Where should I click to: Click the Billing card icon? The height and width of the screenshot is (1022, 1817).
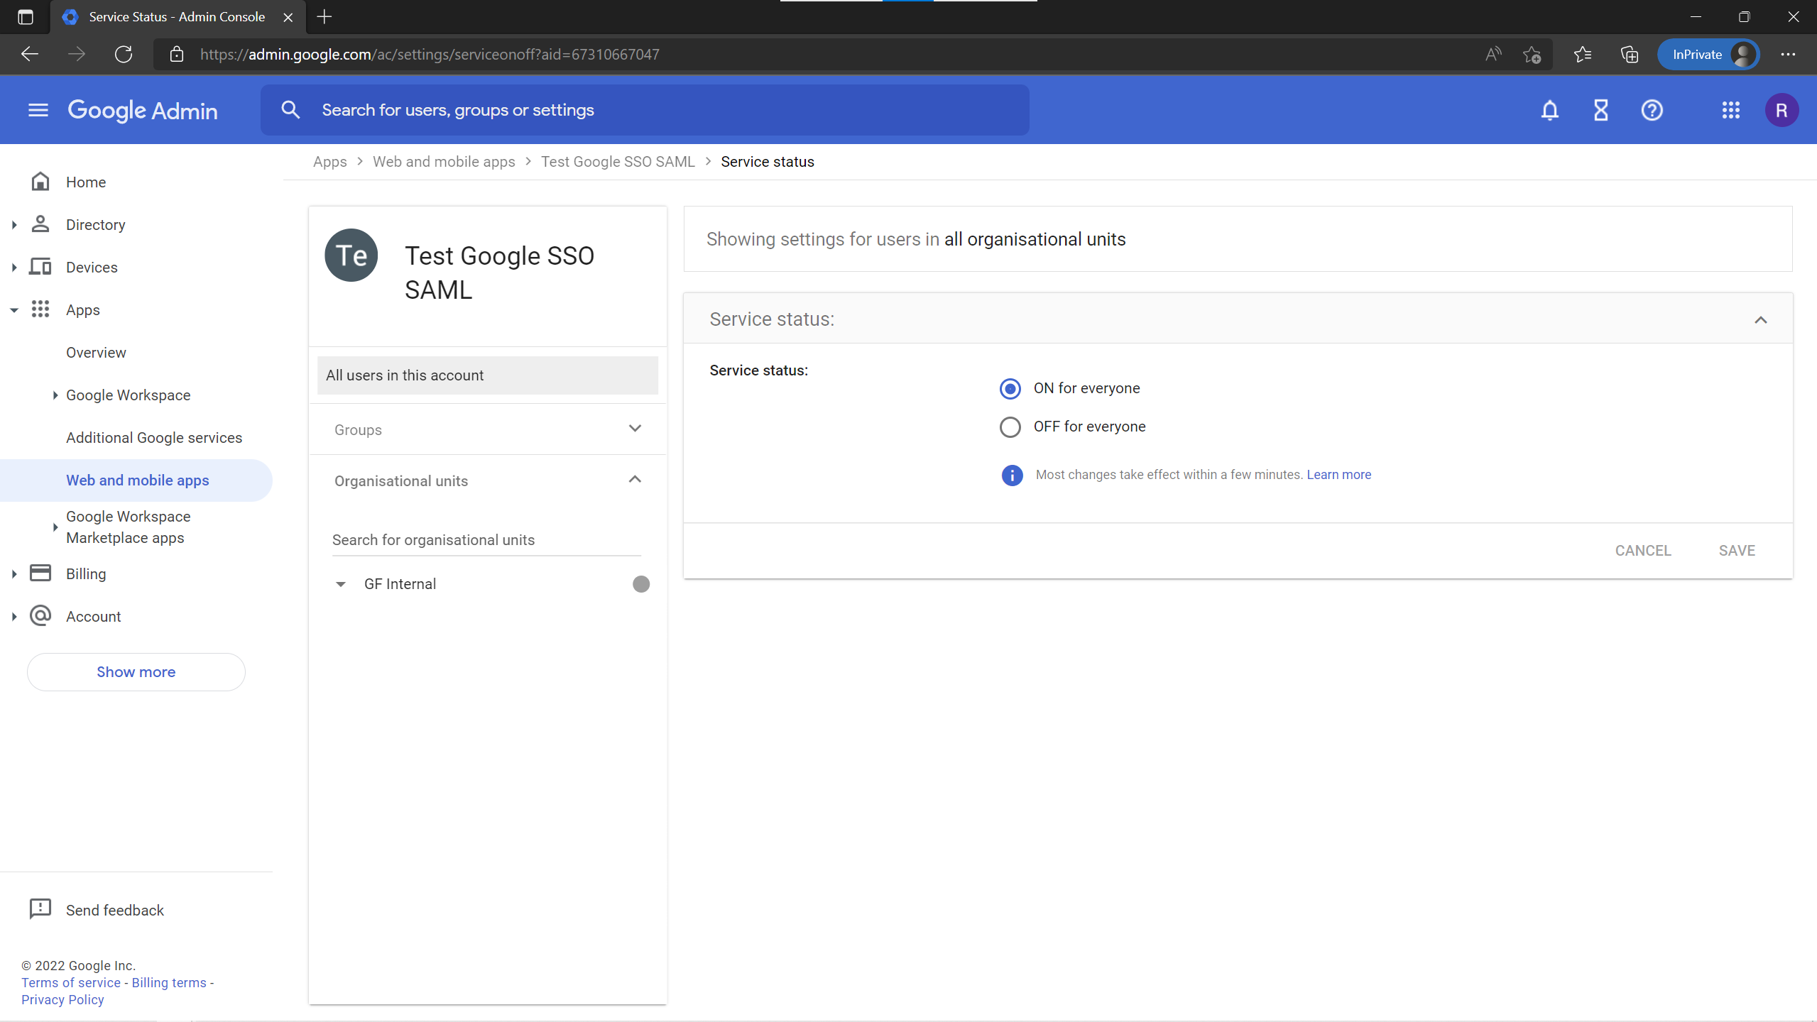40,573
